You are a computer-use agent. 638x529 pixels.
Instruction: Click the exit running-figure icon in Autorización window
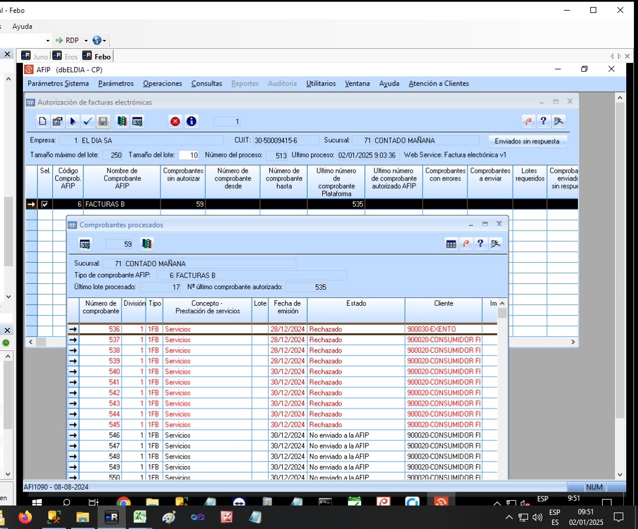coord(559,122)
